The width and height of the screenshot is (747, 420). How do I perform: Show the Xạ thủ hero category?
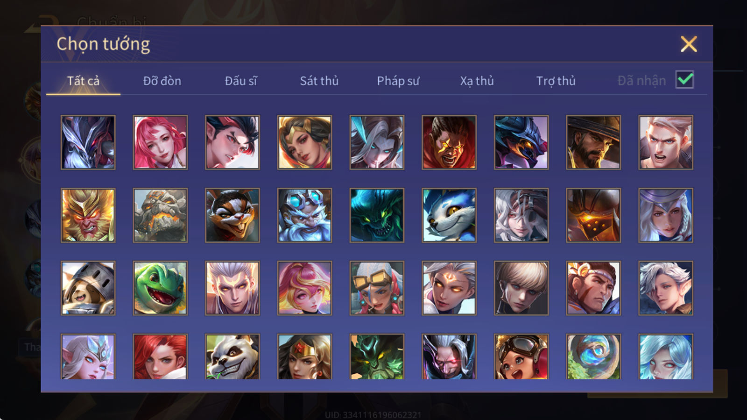point(477,81)
